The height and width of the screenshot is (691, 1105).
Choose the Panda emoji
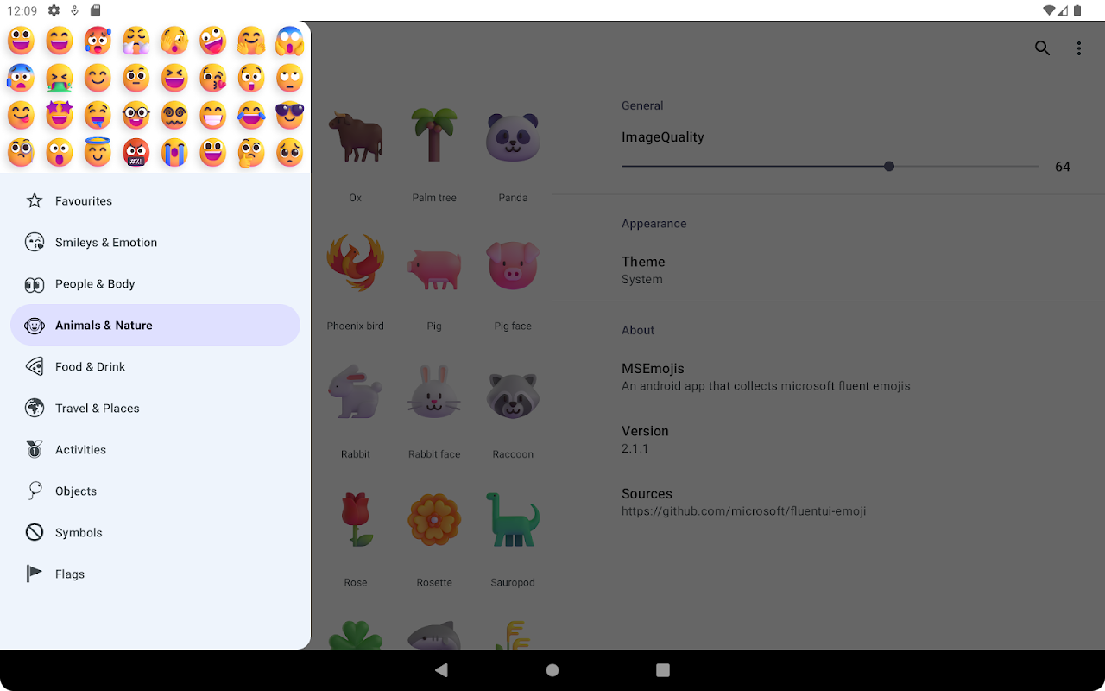(513, 136)
